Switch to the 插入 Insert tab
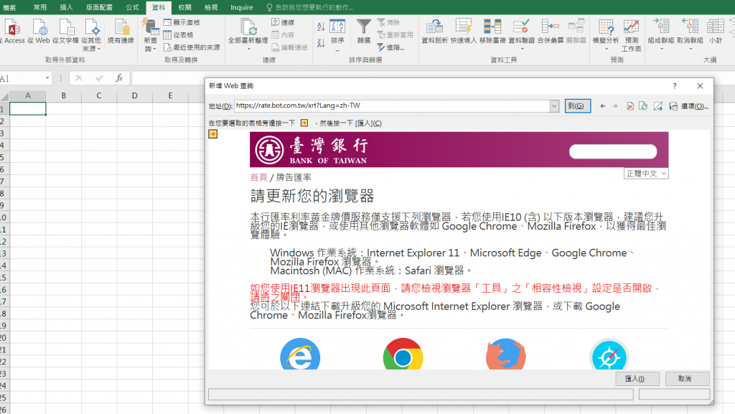 [66, 7]
